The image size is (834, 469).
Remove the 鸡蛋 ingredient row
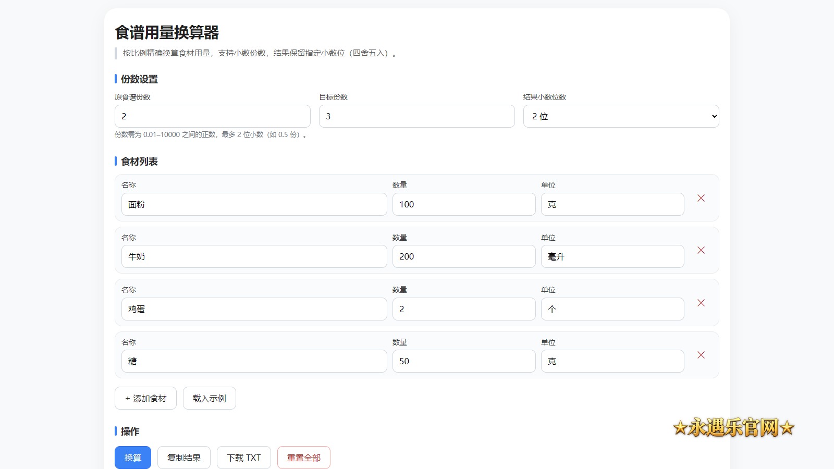point(701,303)
